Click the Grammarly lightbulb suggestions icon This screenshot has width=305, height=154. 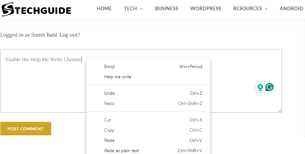(260, 87)
